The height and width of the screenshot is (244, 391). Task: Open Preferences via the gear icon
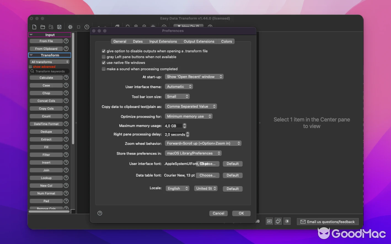click(x=70, y=27)
